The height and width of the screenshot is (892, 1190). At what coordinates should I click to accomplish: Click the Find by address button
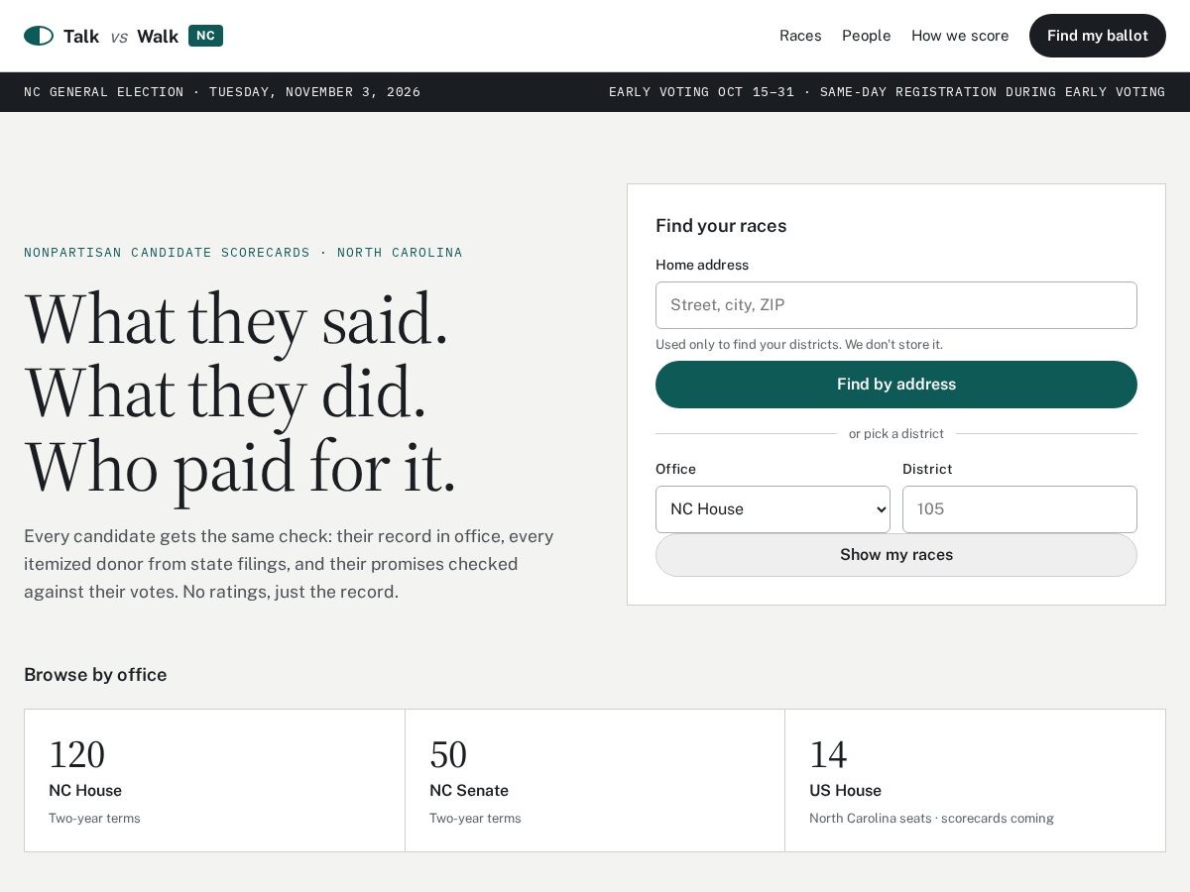(896, 385)
